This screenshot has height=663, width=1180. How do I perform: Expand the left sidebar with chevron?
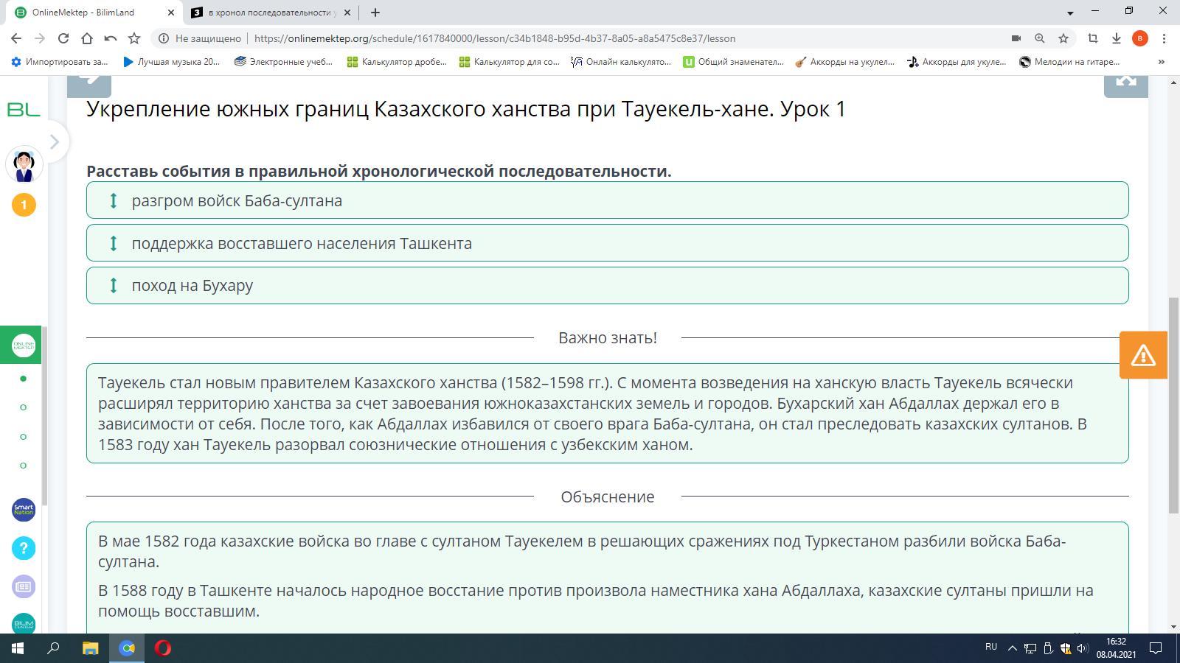(x=54, y=141)
